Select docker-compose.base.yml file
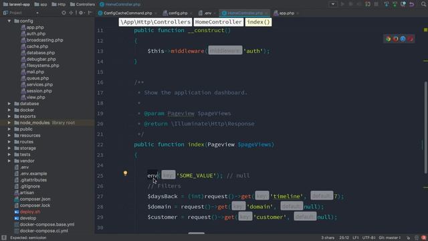This screenshot has height=241, width=428. [x=47, y=224]
